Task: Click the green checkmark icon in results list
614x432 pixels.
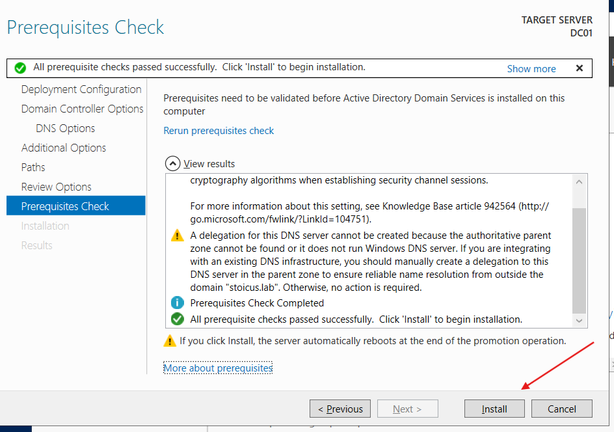Action: (x=178, y=319)
